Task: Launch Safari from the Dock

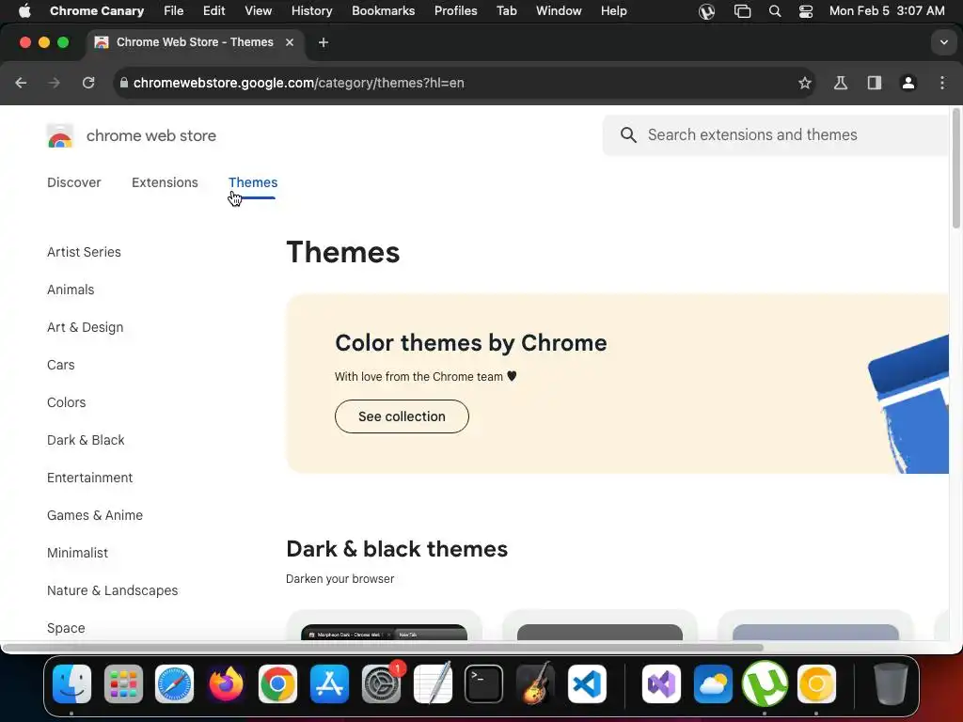Action: pyautogui.click(x=174, y=684)
